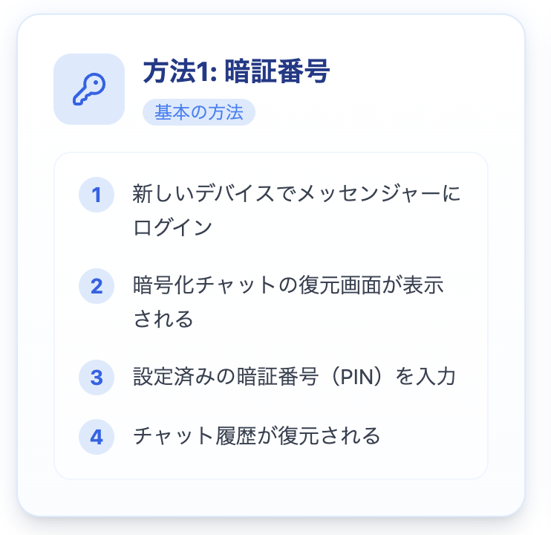Click される on step 2's second line
This screenshot has height=535, width=551.
point(163,318)
